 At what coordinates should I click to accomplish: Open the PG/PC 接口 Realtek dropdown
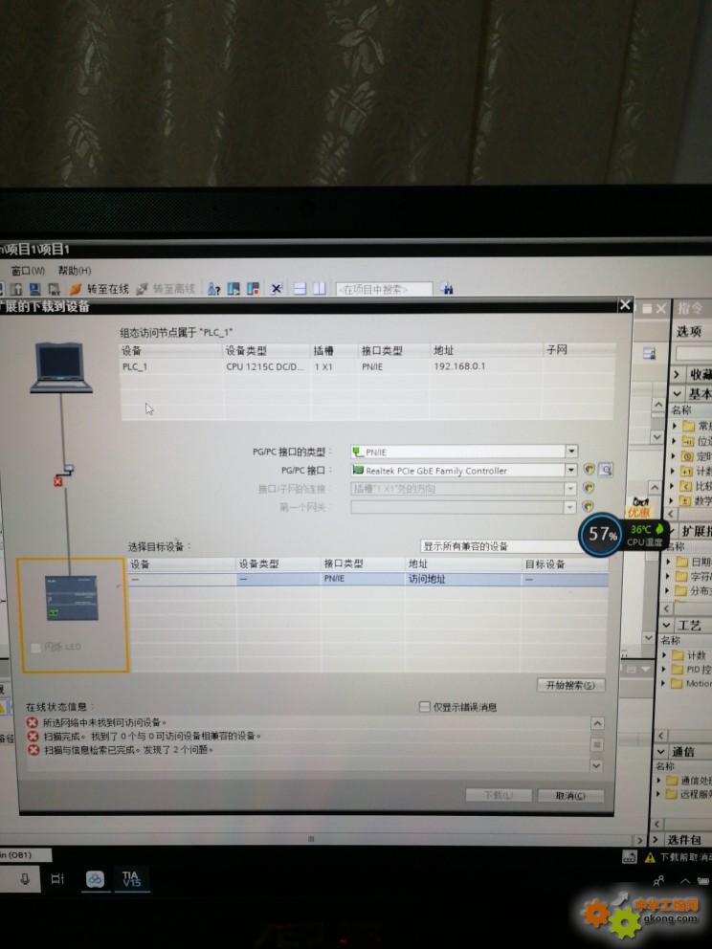click(x=570, y=470)
